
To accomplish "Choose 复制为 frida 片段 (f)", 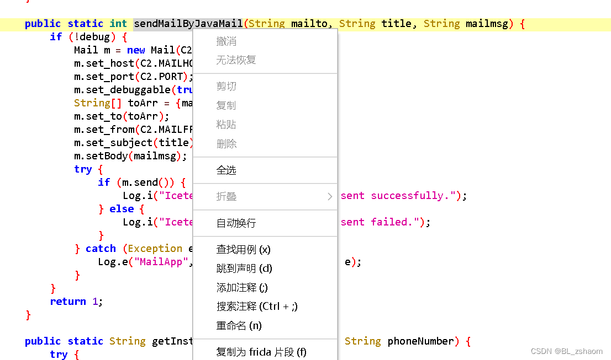I will point(265,352).
